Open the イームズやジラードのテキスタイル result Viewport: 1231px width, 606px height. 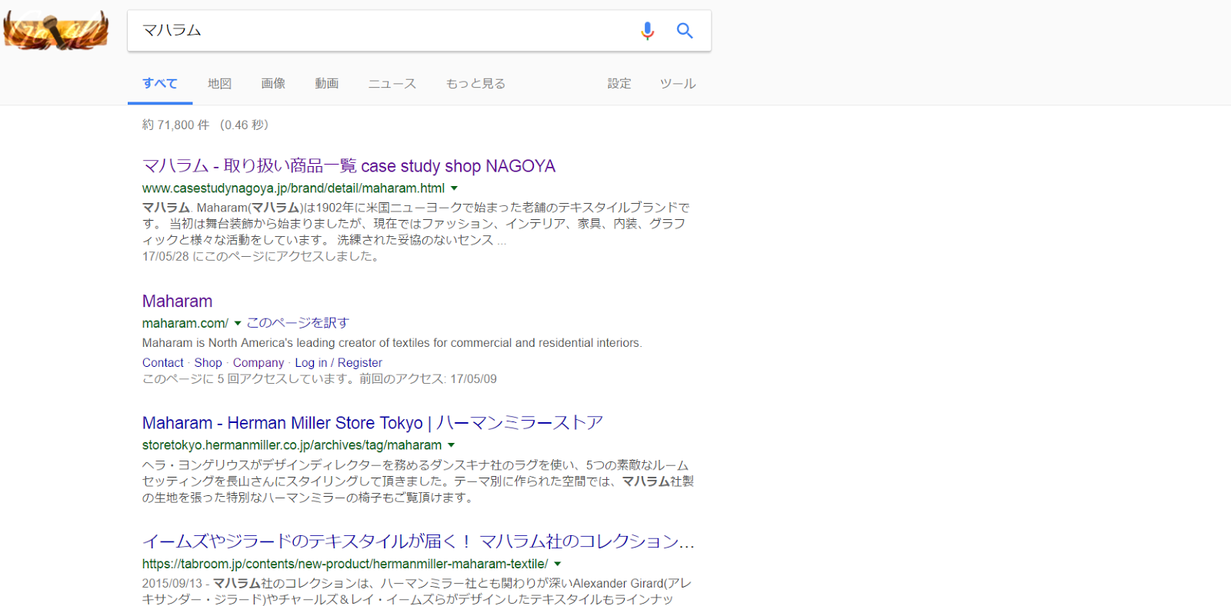coord(419,541)
